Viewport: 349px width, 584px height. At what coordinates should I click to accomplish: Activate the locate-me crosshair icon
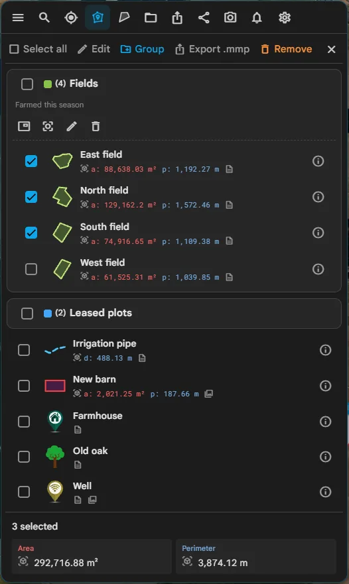tap(71, 17)
